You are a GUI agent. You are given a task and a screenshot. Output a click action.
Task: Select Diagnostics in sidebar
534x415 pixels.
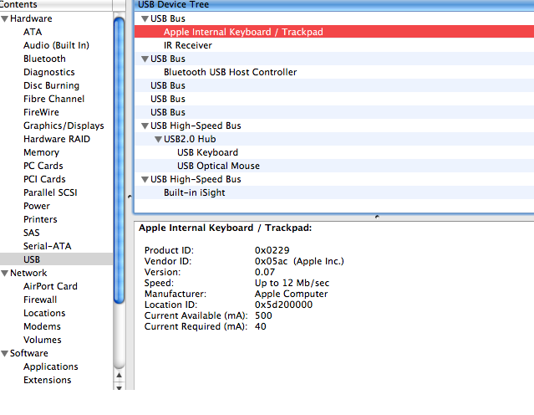coord(49,72)
